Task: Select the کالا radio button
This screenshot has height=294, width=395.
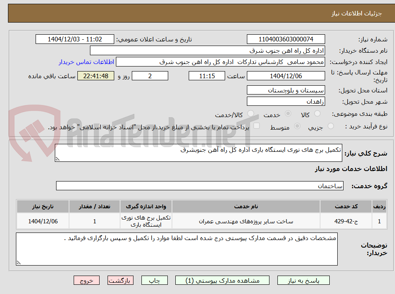Action: [318, 113]
